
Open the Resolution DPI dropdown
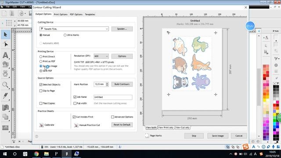point(101,56)
